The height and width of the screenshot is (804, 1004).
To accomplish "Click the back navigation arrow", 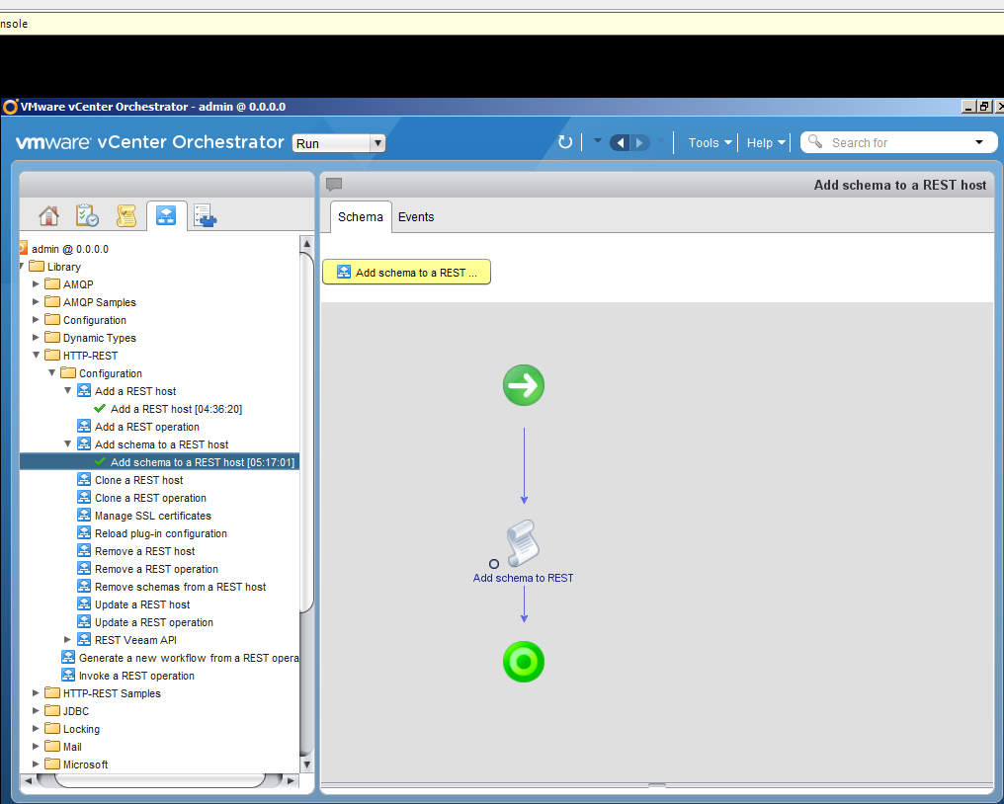I will (620, 142).
